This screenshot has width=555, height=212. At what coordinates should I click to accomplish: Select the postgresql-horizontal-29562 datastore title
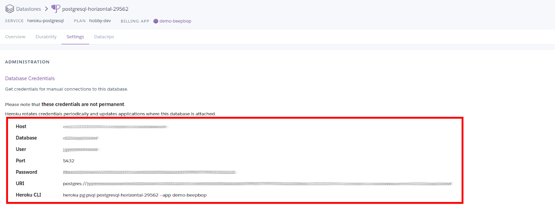pos(95,9)
